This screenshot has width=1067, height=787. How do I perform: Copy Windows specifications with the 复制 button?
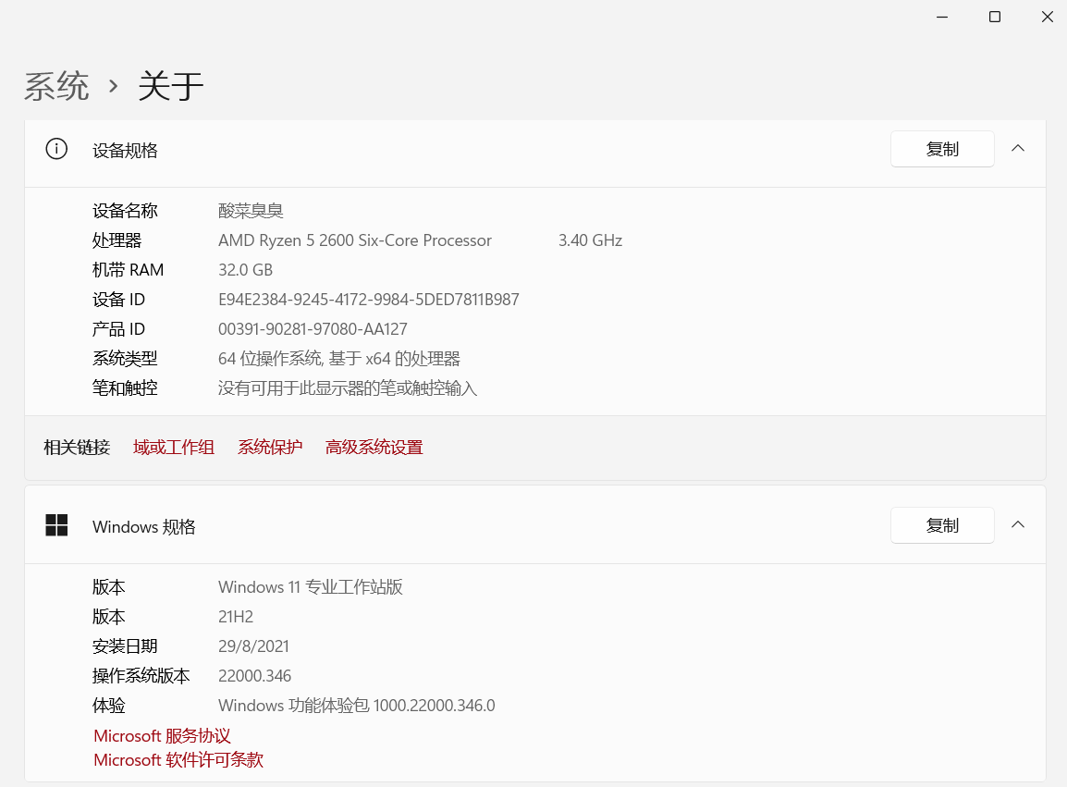click(942, 525)
